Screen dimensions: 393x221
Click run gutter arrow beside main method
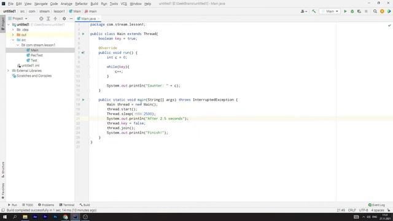click(84, 99)
